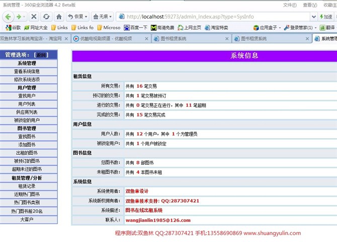The width and height of the screenshot is (337, 242).
Task: Click the 用户管理 sidebar section header
Action: (x=27, y=88)
